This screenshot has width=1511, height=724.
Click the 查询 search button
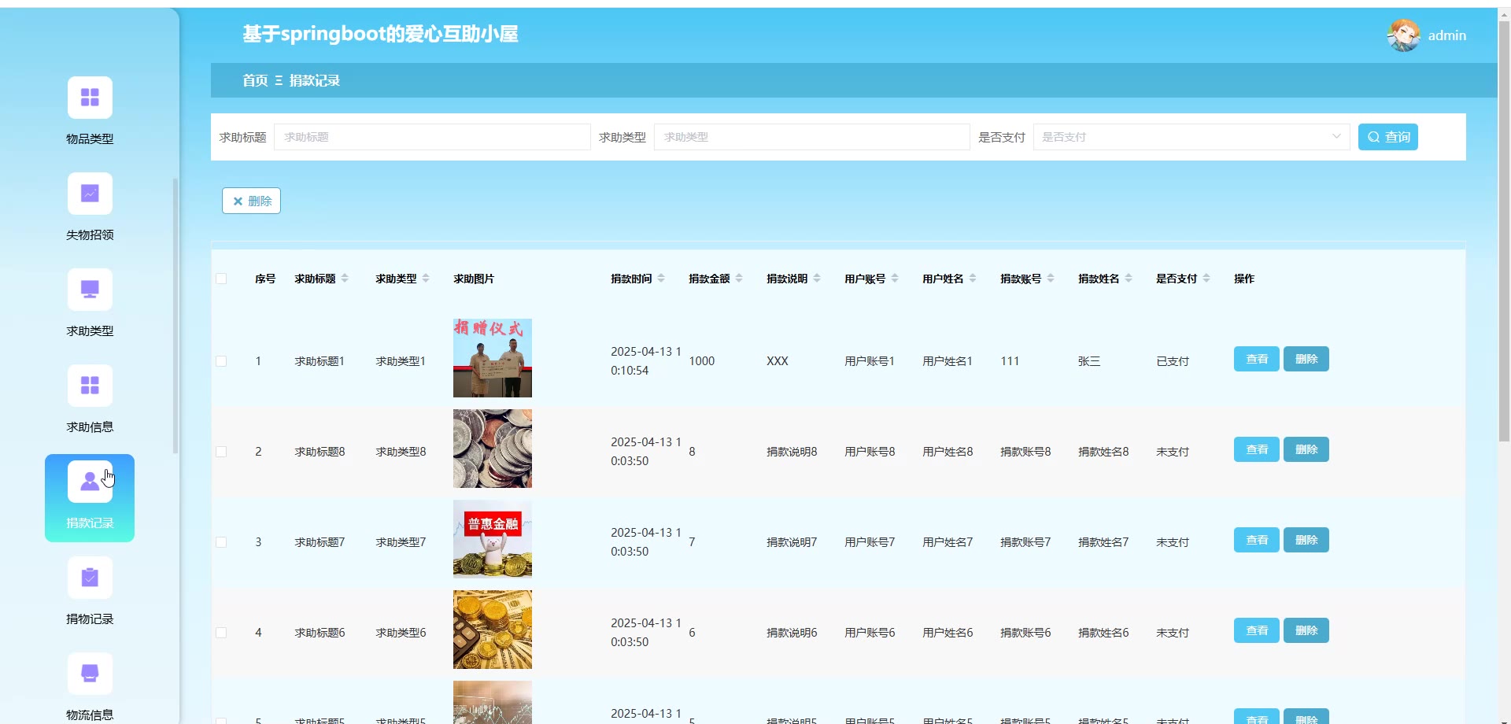tap(1387, 137)
